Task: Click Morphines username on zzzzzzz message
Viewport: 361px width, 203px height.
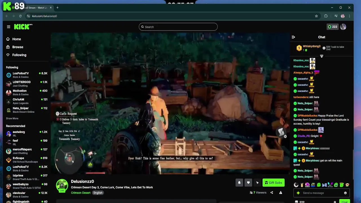Action: pyautogui.click(x=312, y=148)
